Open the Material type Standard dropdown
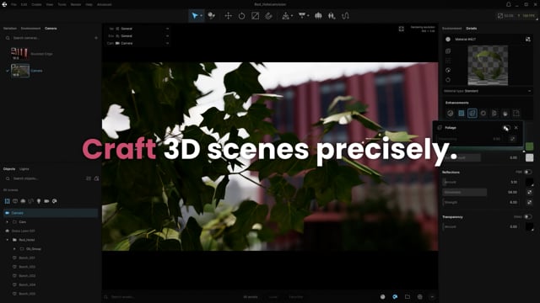 pos(488,91)
